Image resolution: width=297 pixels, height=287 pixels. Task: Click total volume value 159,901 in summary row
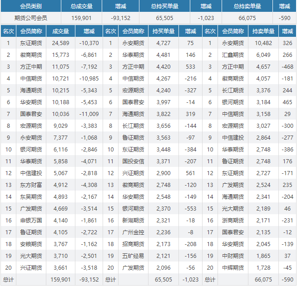[81, 18]
